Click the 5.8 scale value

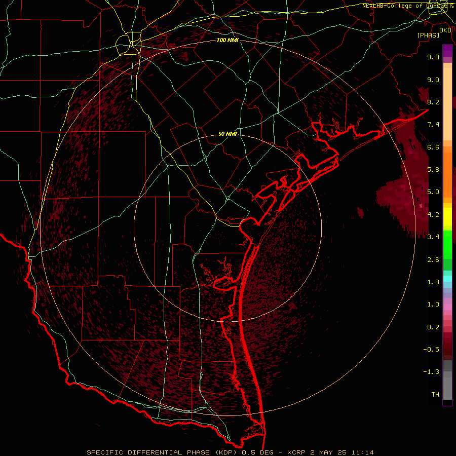click(433, 169)
